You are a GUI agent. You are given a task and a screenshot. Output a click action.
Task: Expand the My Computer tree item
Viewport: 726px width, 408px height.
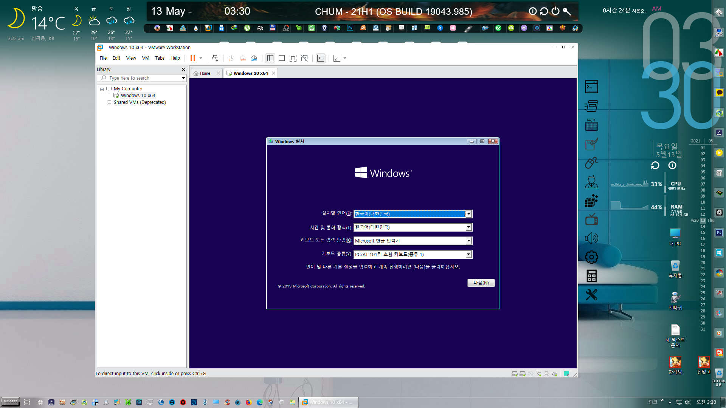102,89
